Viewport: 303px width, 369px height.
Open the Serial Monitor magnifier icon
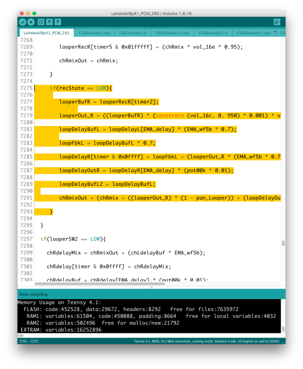click(x=277, y=22)
